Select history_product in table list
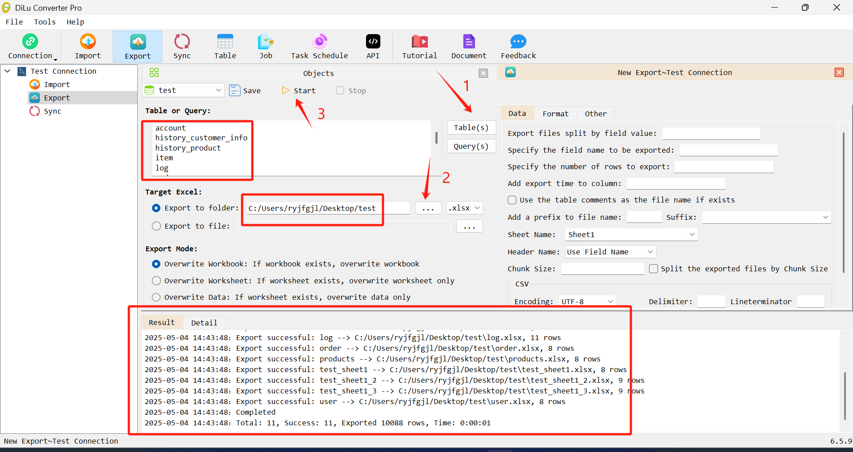The image size is (853, 452). (x=188, y=148)
